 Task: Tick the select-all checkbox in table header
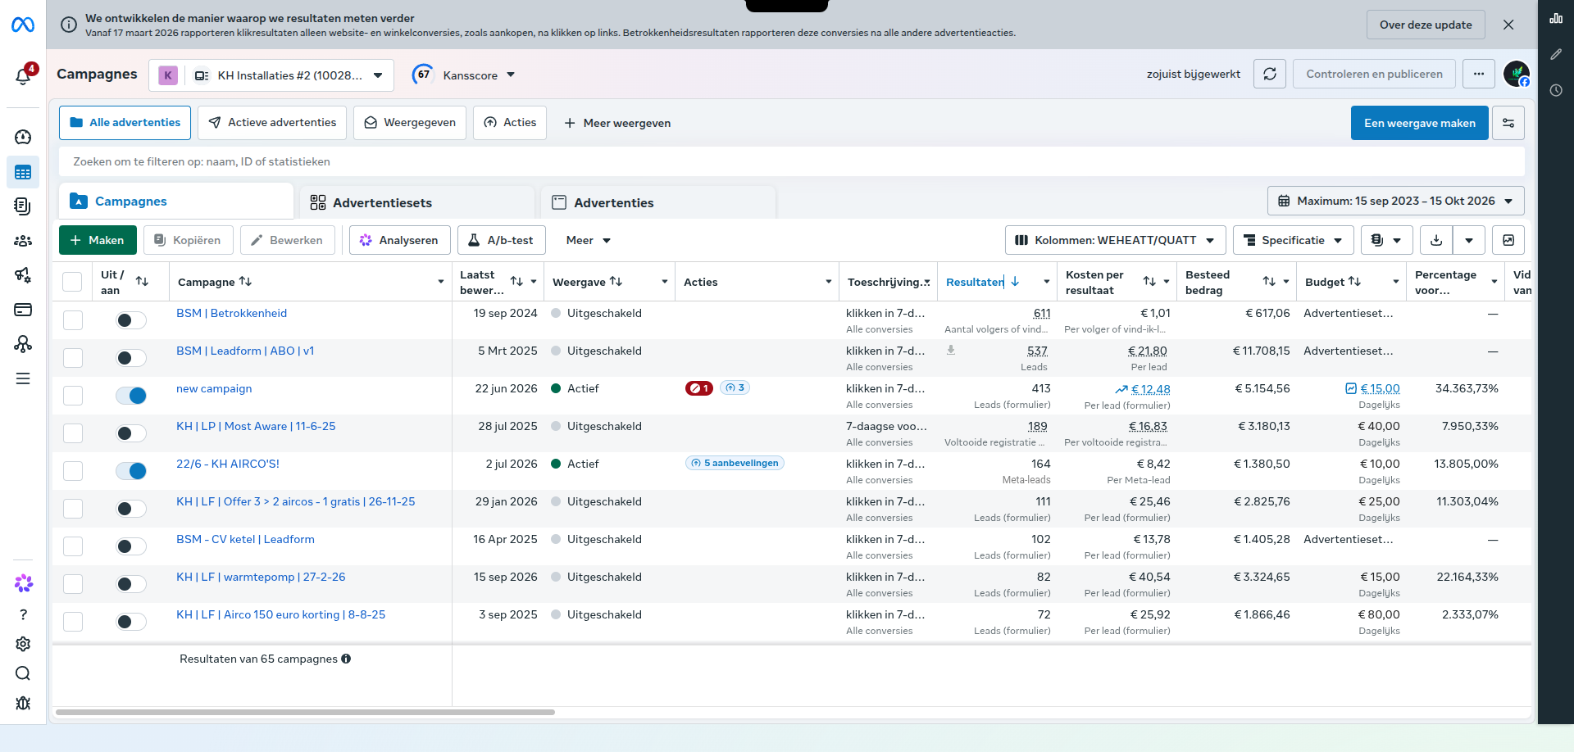click(x=72, y=282)
